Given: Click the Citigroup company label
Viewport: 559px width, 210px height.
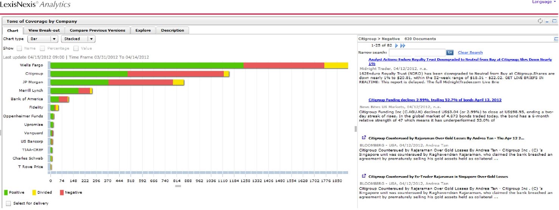Looking at the screenshot, I should pos(34,74).
